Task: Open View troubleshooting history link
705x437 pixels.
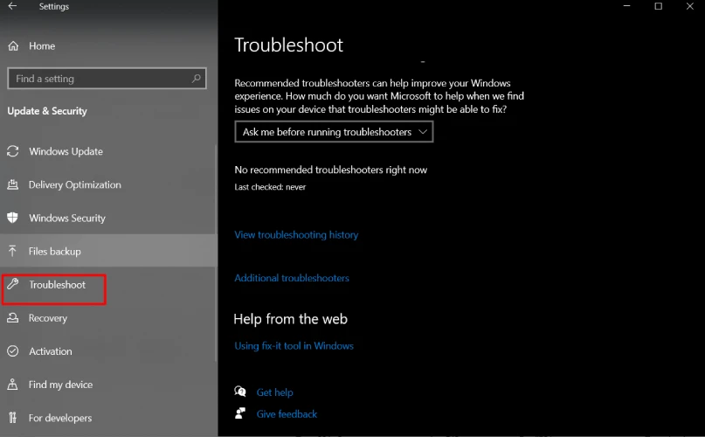Action: pyautogui.click(x=296, y=234)
